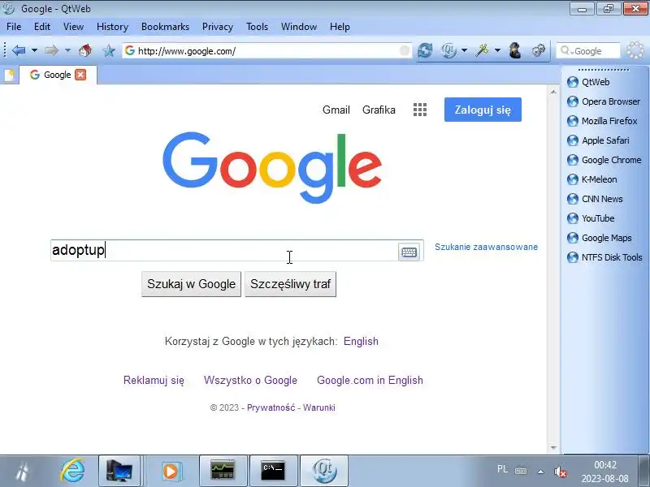Open Szukanie zaawansowane link
Screen dimensions: 650x487
[x=486, y=247]
